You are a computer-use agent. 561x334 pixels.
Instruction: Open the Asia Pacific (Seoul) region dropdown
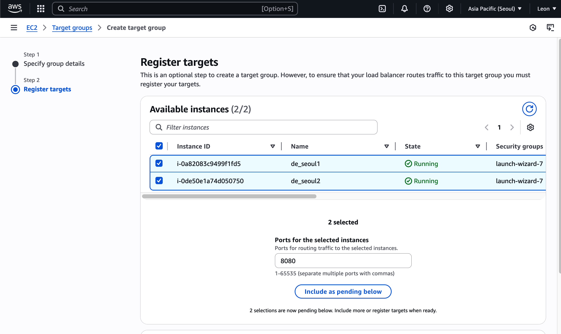click(x=495, y=9)
